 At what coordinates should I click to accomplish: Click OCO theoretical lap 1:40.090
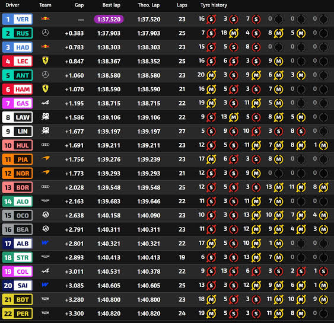tap(149, 216)
